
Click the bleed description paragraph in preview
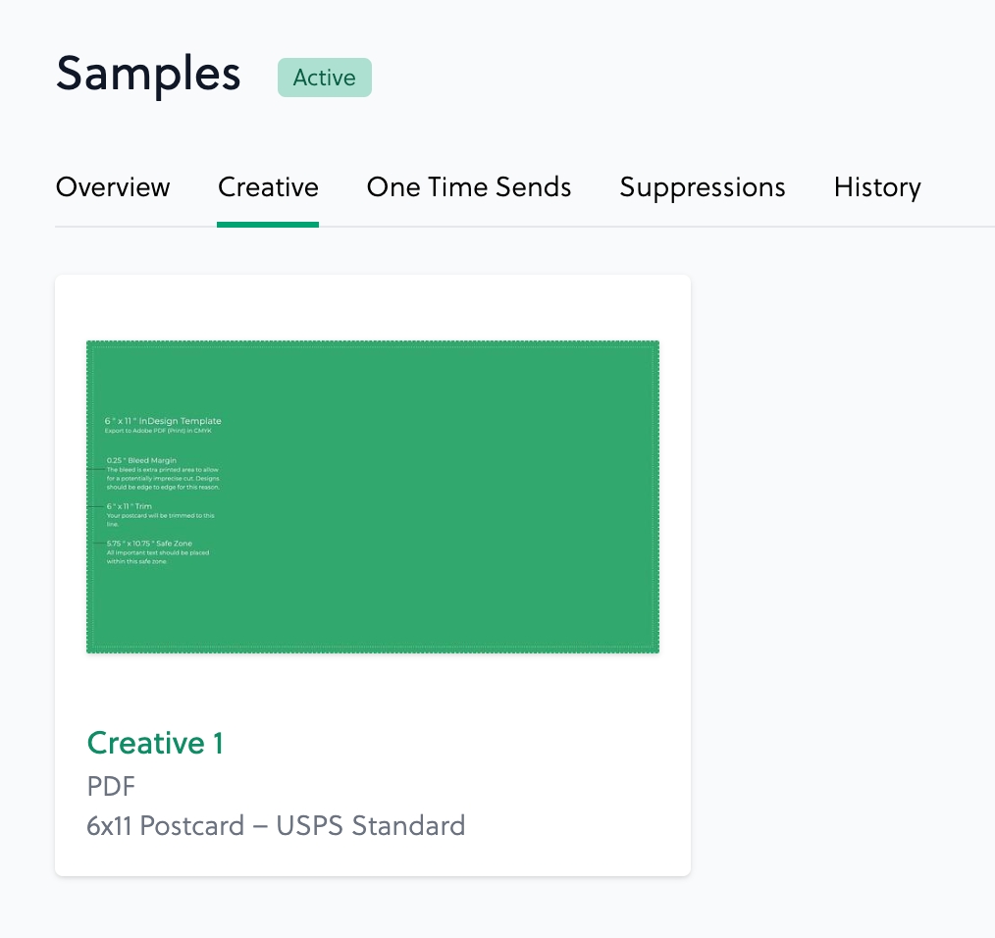point(163,479)
